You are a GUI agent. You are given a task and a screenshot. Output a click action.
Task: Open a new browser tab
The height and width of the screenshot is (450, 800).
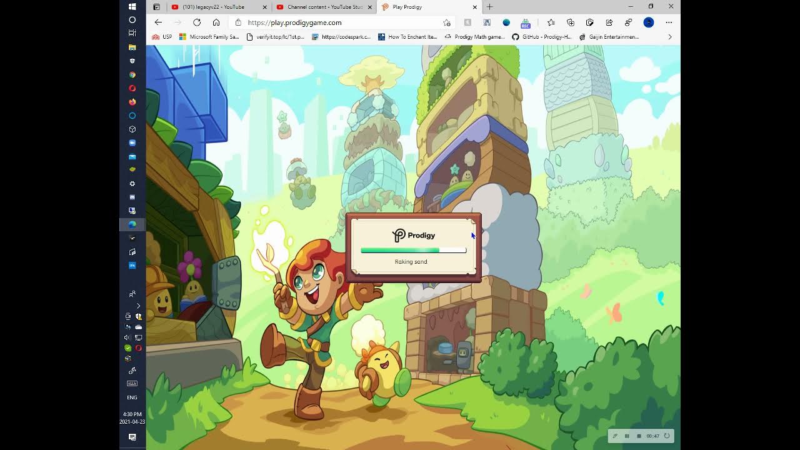tap(489, 7)
